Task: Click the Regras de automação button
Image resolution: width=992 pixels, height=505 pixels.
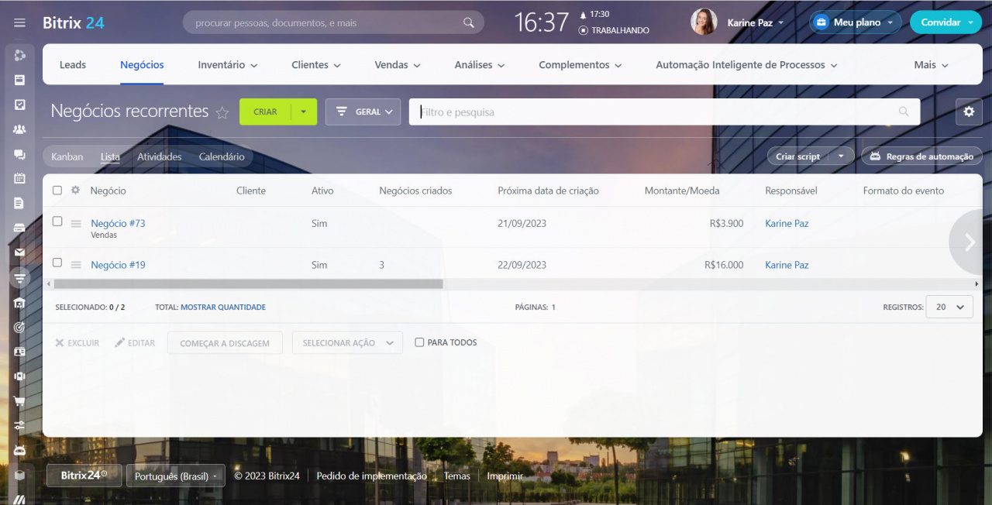Action: (921, 156)
